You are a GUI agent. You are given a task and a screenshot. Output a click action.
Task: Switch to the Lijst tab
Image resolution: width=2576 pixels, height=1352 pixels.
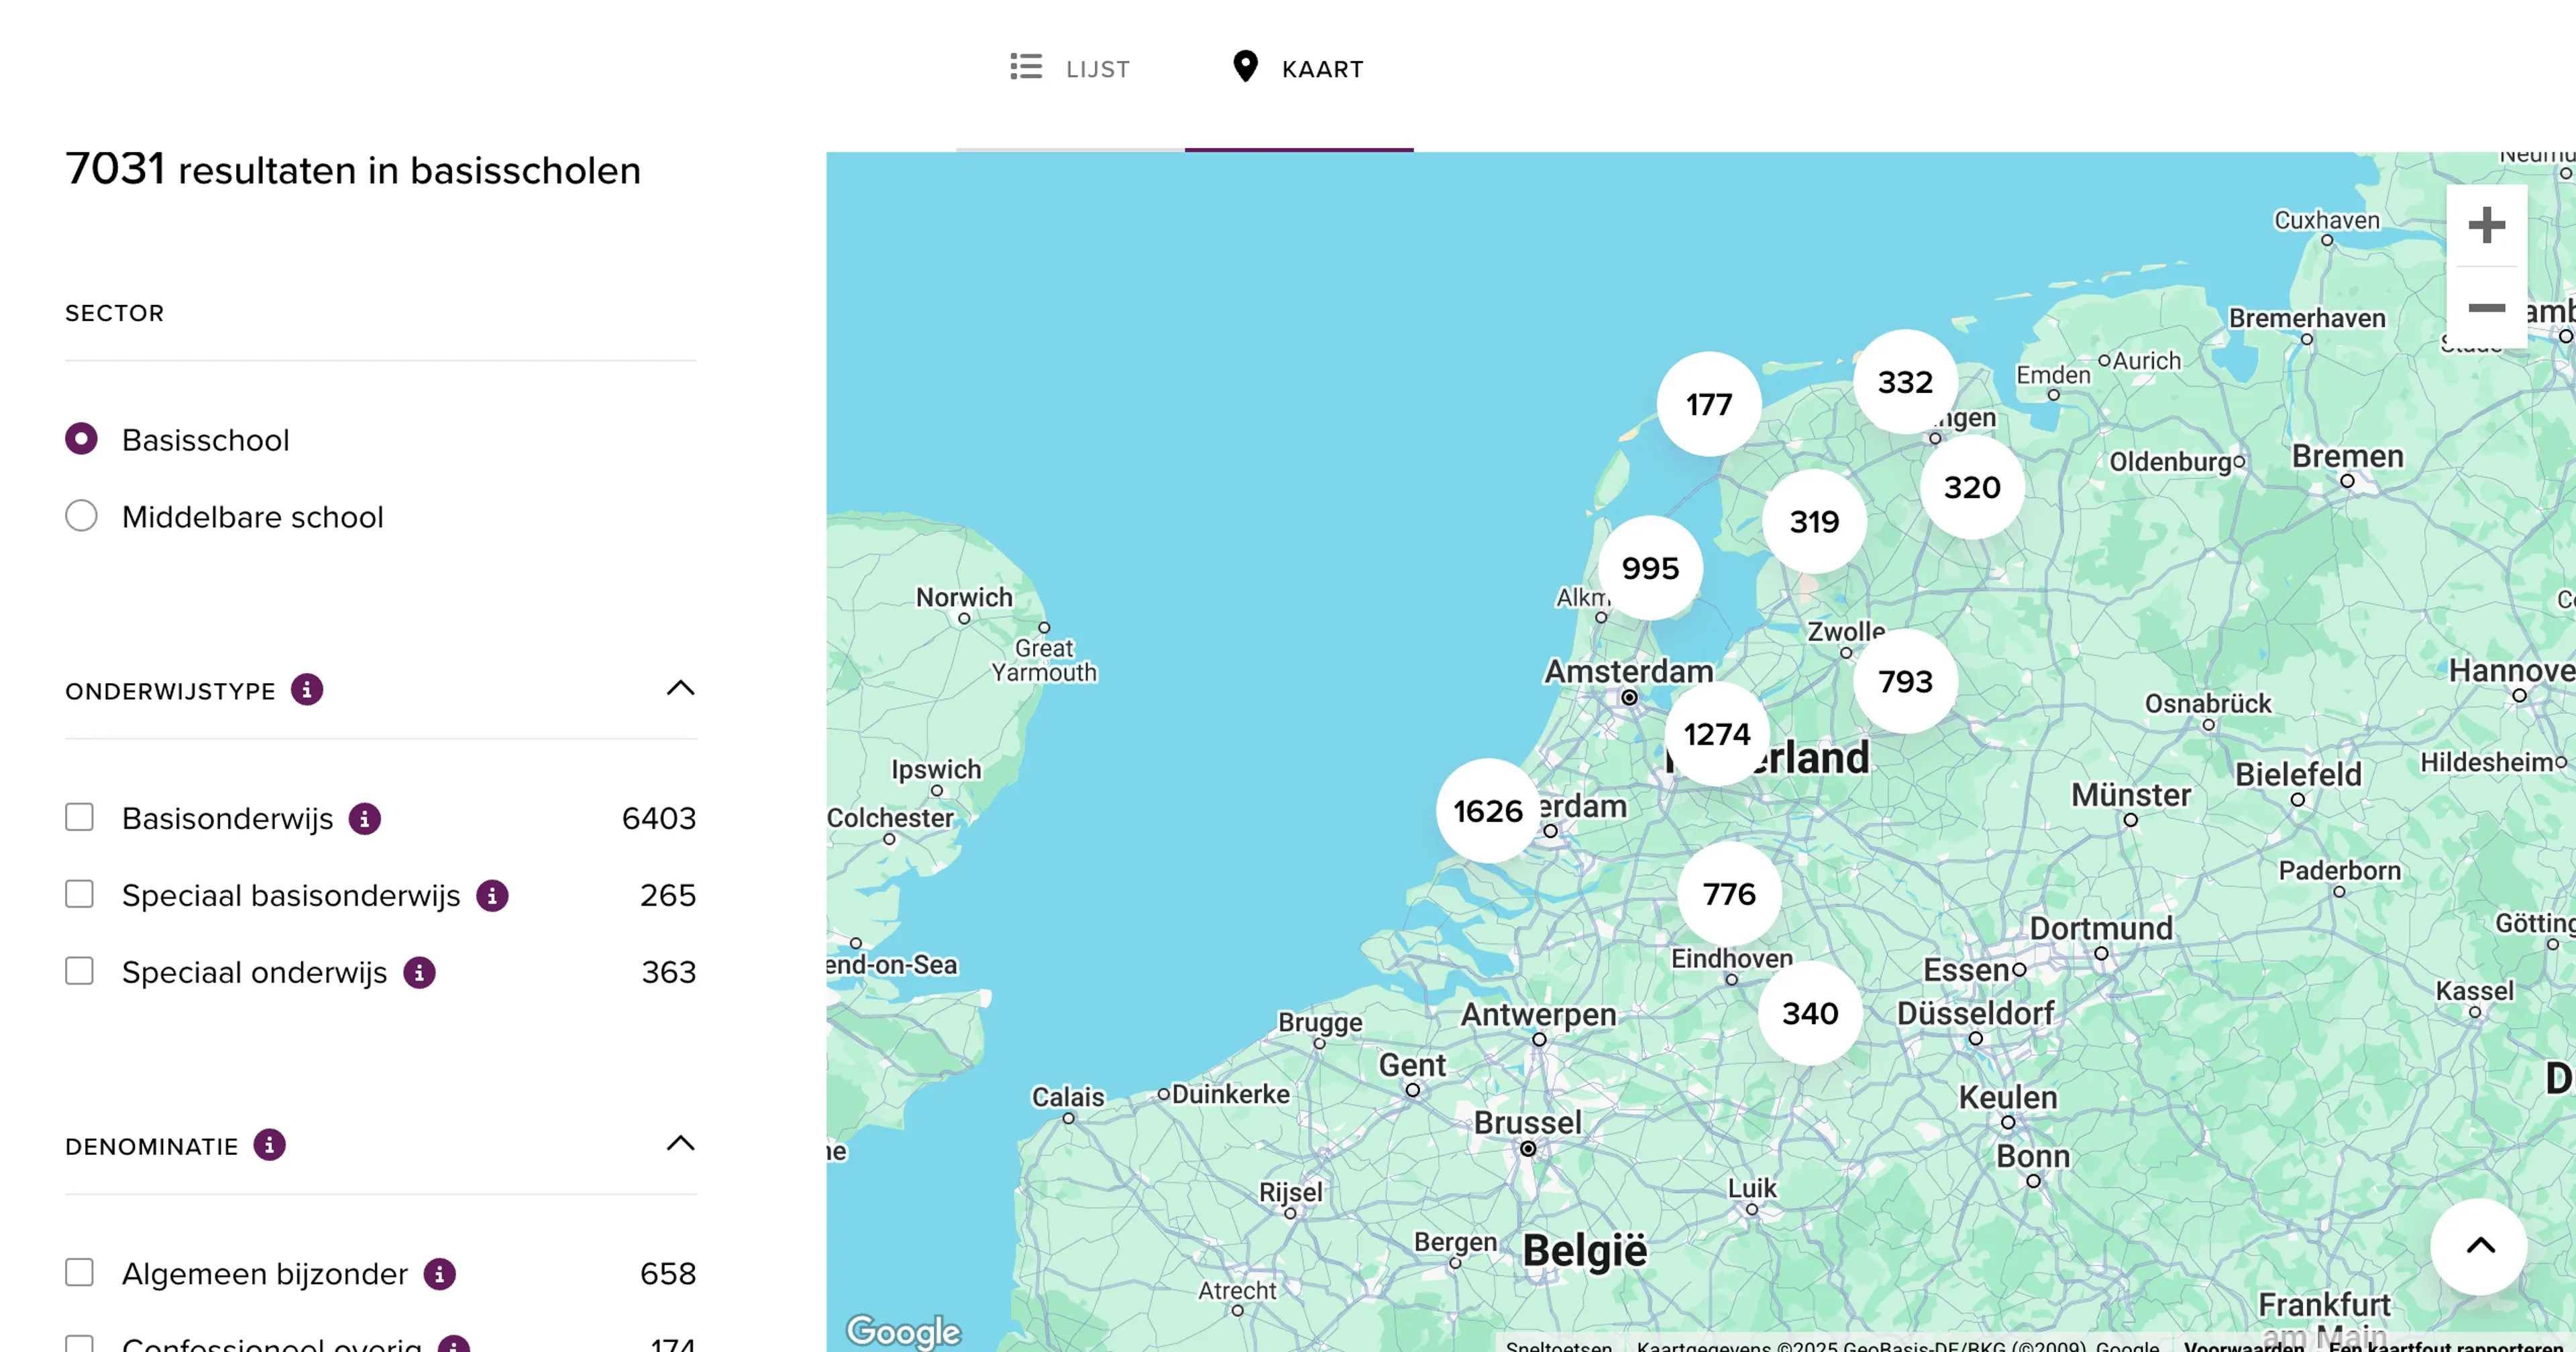coord(1070,69)
